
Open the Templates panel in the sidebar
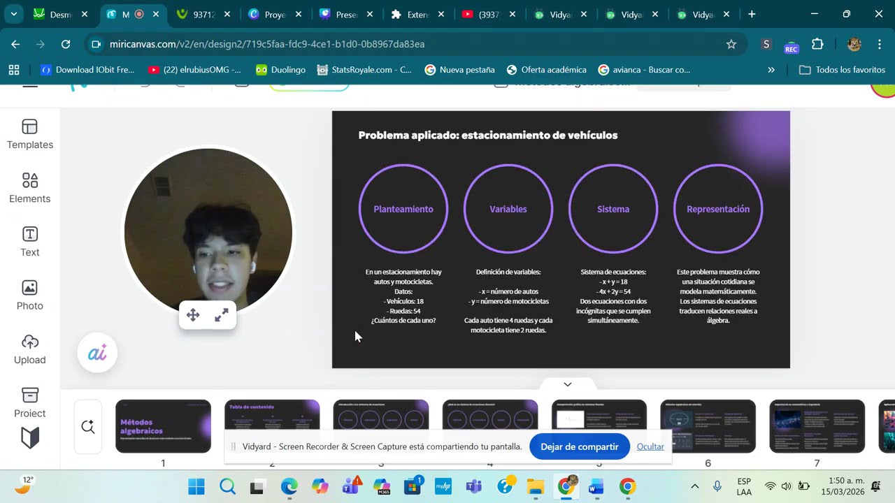[29, 135]
